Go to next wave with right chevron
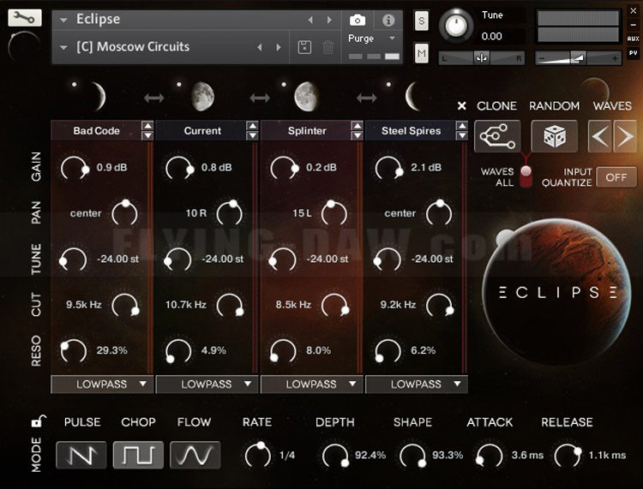 click(625, 136)
